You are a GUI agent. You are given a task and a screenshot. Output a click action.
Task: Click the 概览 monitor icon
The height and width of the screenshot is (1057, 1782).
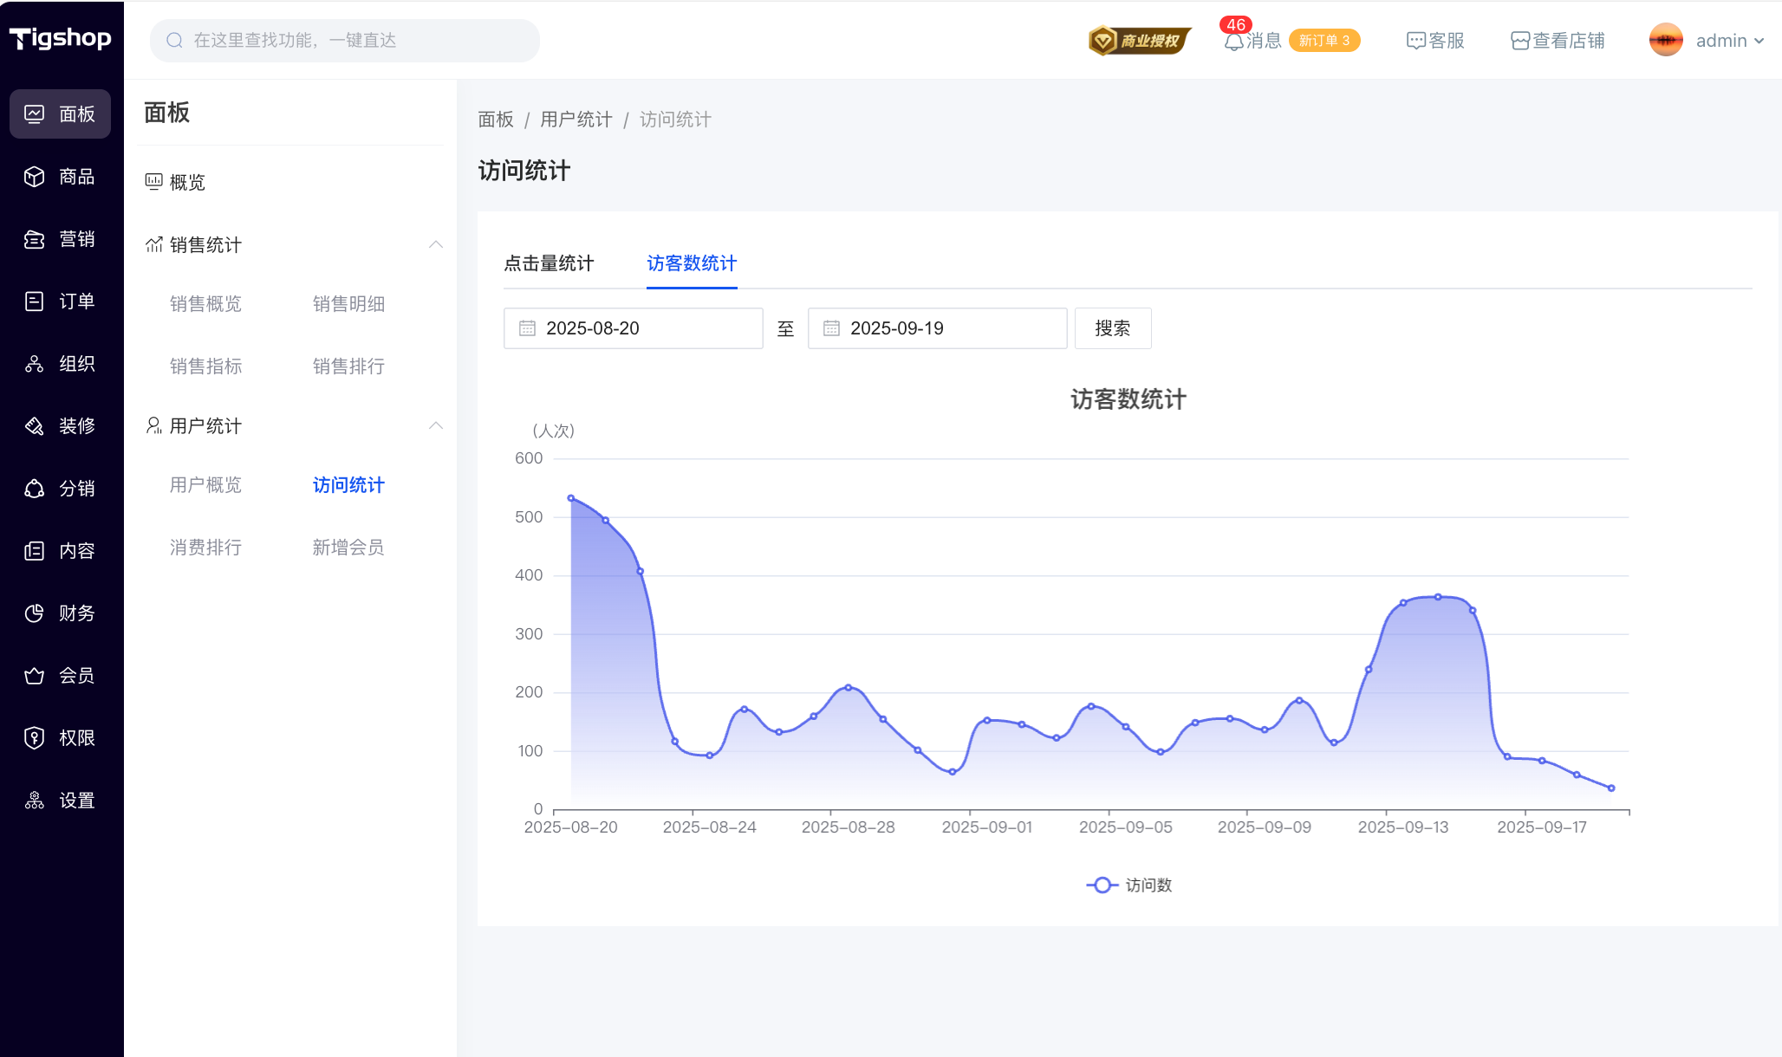153,181
